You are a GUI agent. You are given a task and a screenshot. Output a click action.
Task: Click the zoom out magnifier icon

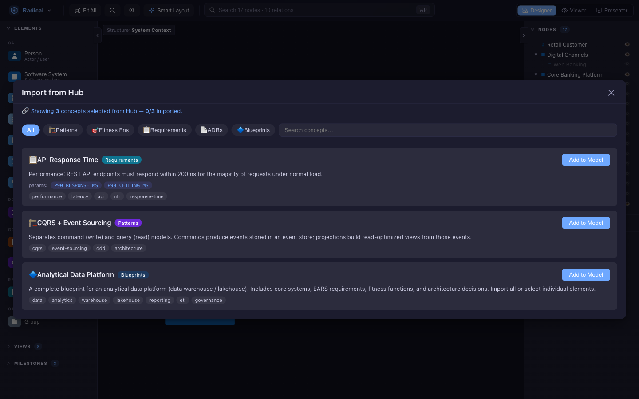(x=112, y=10)
